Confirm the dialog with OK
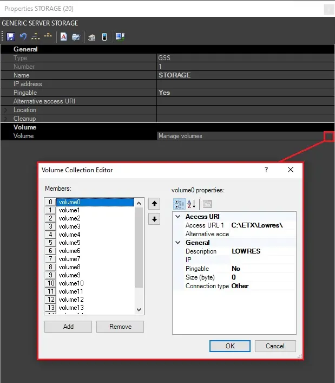335x383 pixels. point(230,346)
